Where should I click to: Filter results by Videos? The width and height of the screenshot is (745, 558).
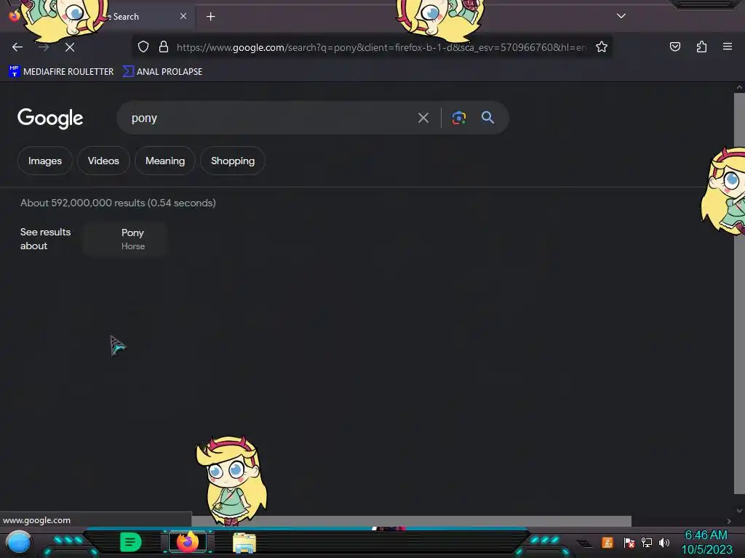coord(103,161)
